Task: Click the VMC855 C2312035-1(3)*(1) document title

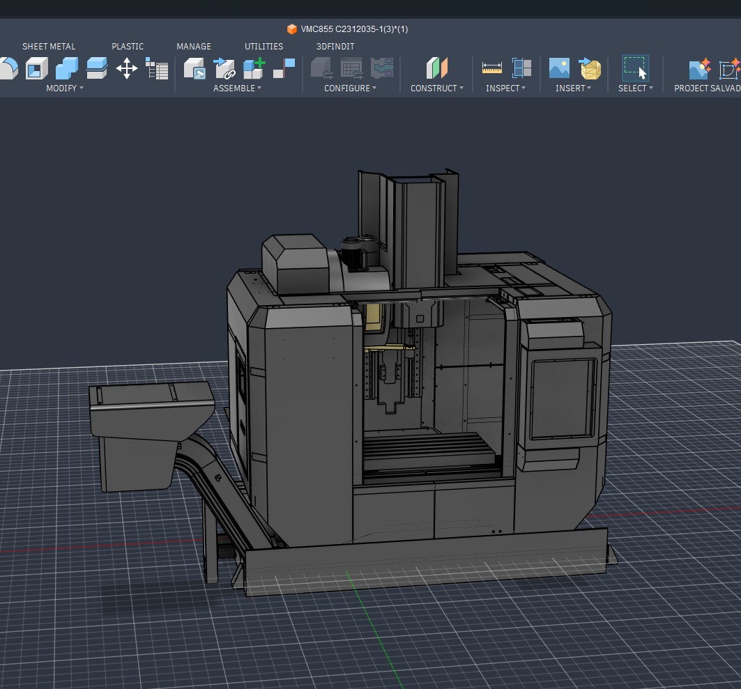Action: point(354,29)
